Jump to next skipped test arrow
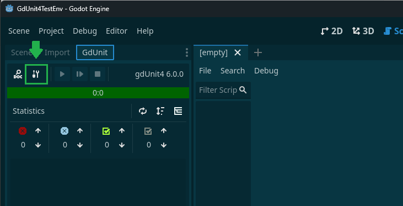The height and width of the screenshot is (206, 403). click(x=164, y=145)
